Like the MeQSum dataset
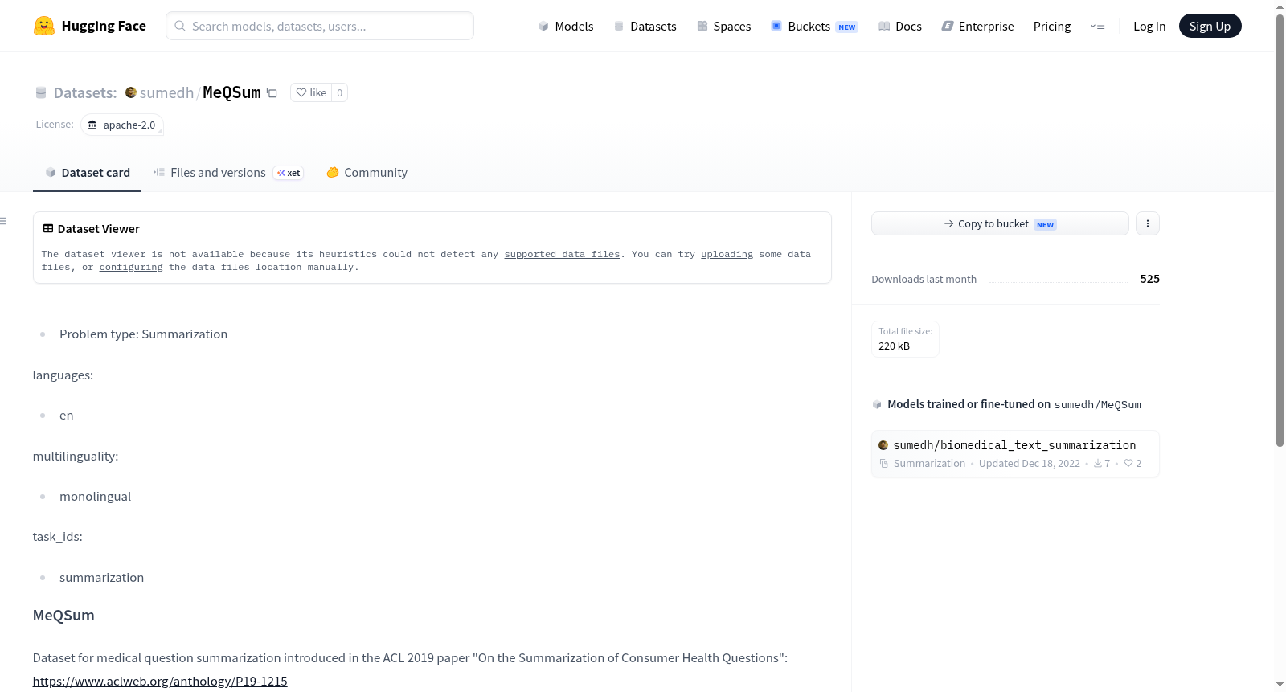 311,92
